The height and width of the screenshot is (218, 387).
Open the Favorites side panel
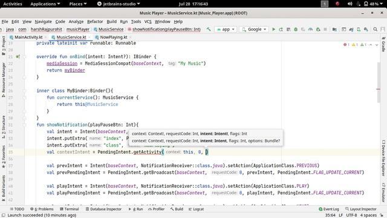tap(4, 157)
